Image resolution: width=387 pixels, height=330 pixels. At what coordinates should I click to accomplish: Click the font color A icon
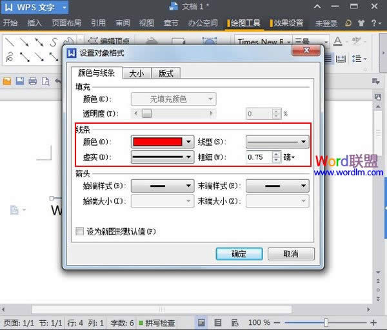click(337, 41)
